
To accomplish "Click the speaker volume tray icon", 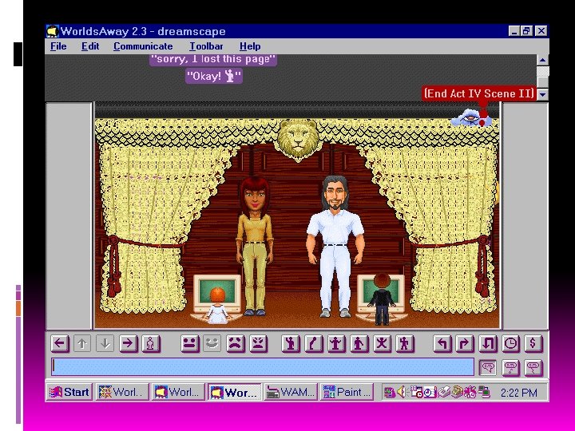I will (x=401, y=392).
